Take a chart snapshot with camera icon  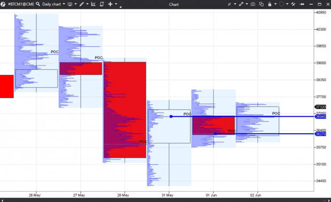(x=253, y=4)
